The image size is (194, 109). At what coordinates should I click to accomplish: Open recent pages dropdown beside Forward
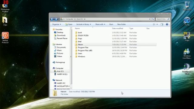[59, 19]
